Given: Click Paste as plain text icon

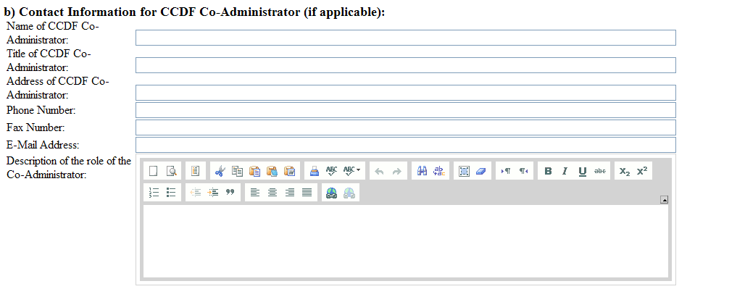Looking at the screenshot, I should click(272, 172).
